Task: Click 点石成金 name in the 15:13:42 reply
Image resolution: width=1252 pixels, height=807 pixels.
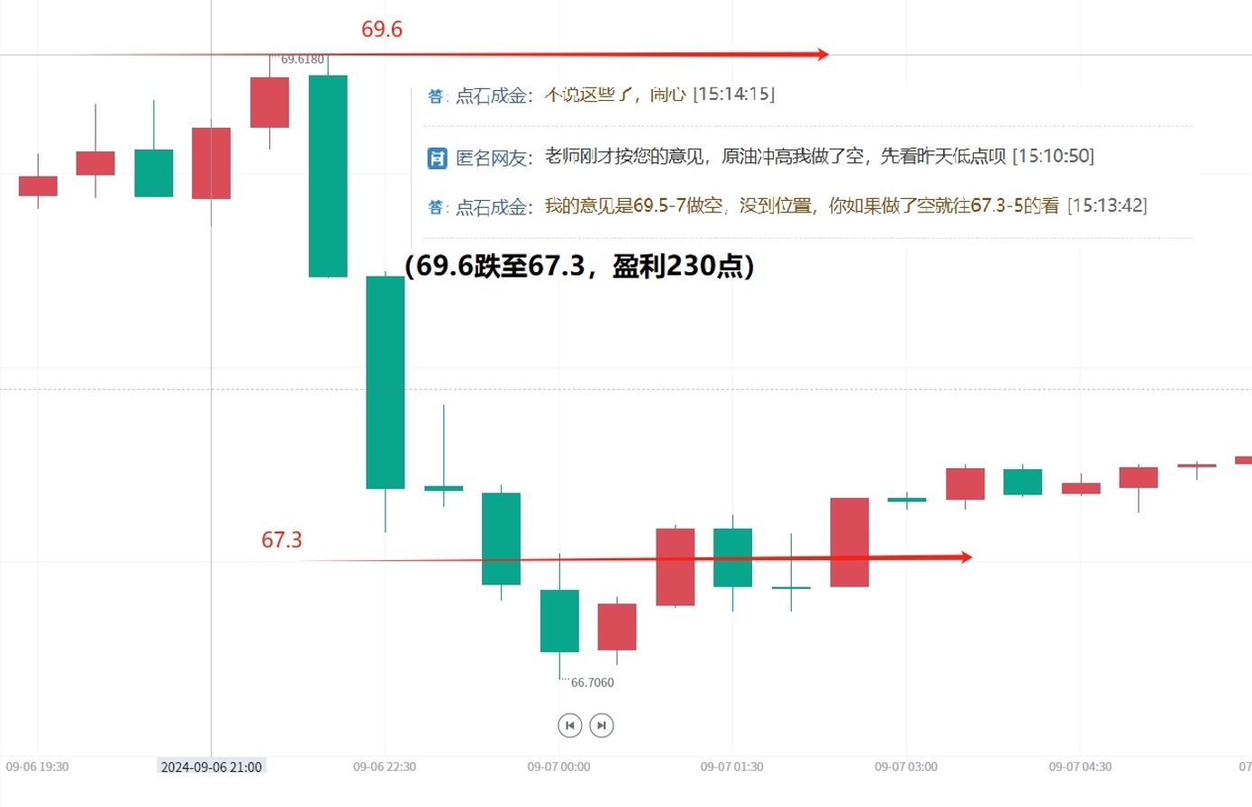Action: click(x=491, y=208)
